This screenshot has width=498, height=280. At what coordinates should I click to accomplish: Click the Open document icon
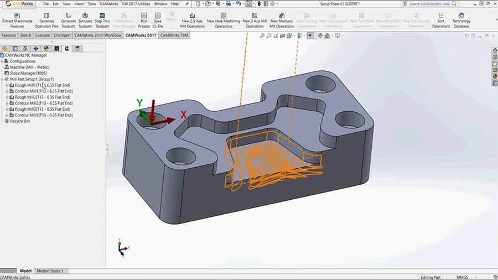[x=207, y=4]
